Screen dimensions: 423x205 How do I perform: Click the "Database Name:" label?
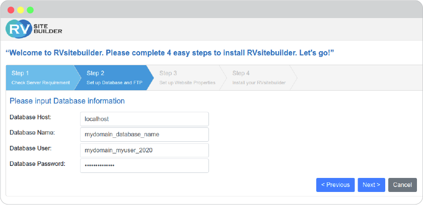coord(32,132)
